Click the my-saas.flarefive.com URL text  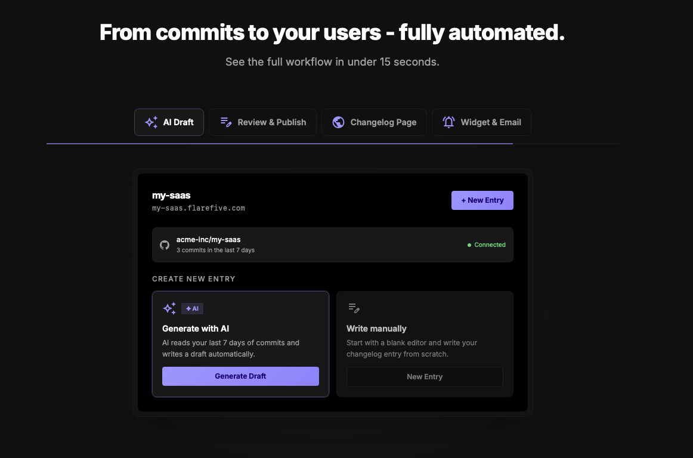199,208
